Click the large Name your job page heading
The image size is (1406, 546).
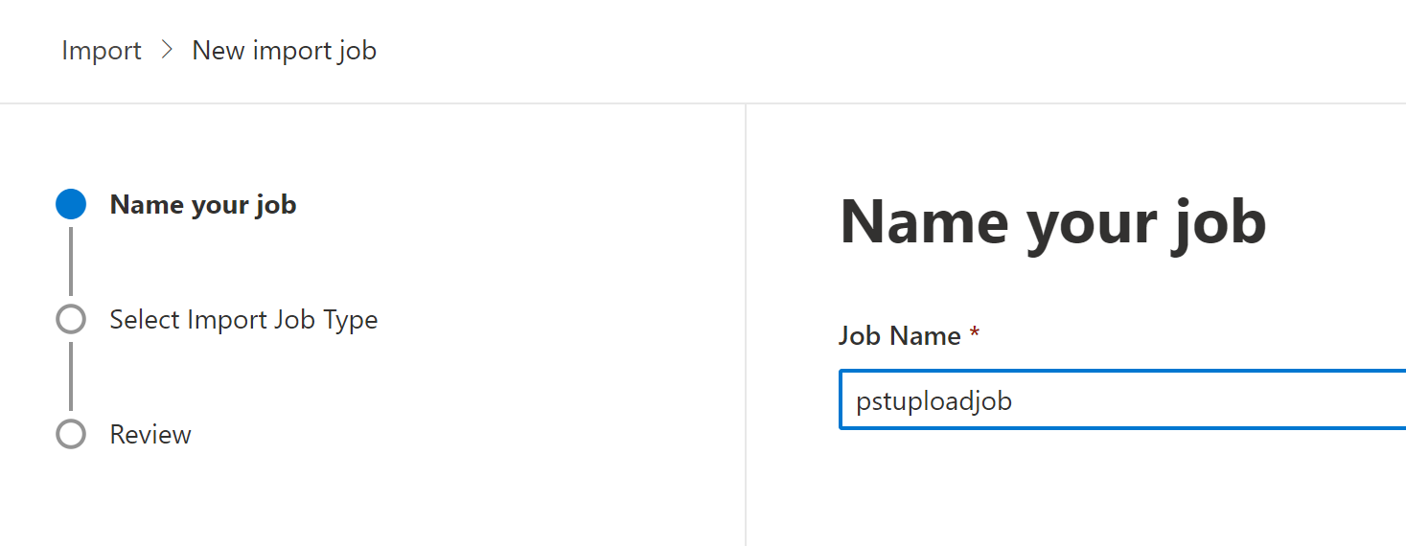1052,222
